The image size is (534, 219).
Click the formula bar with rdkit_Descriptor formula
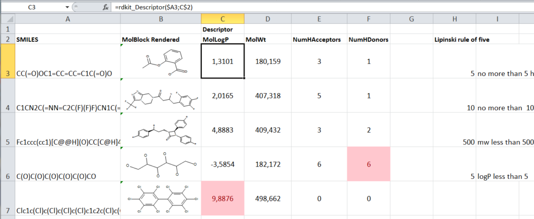[x=322, y=7]
